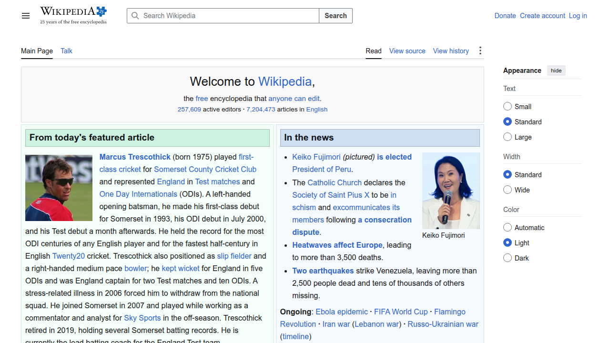This screenshot has width=610, height=343.
Task: Open the Marcus Trescothick article link
Action: (135, 157)
